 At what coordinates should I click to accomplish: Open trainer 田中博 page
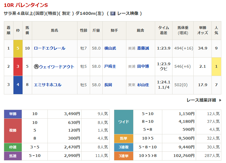[x=143, y=67]
